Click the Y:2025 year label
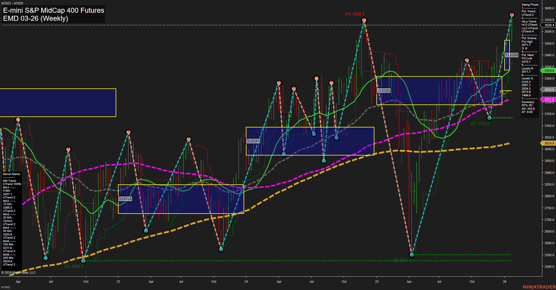 384,90
